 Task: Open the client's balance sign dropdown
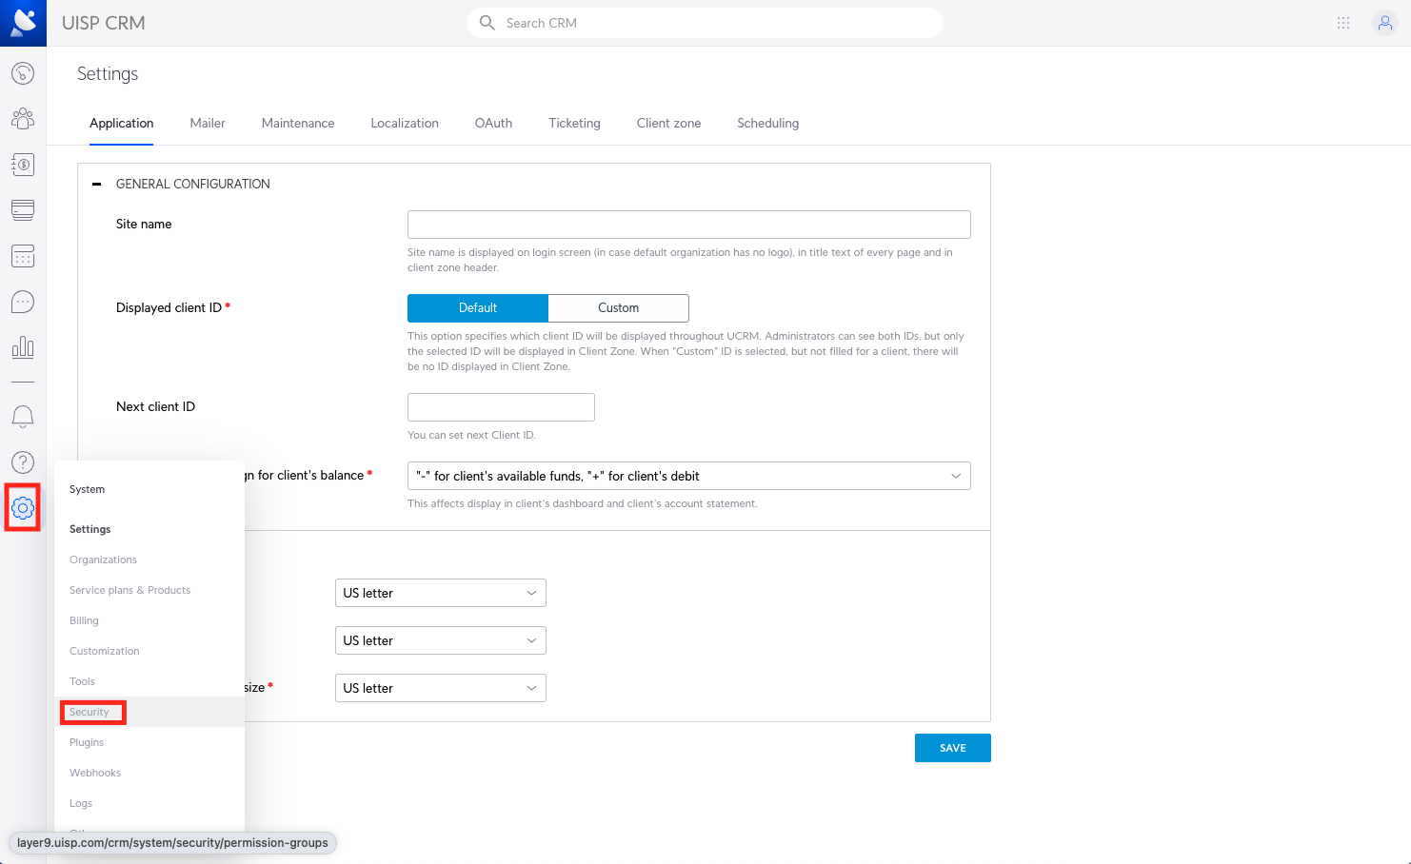(689, 476)
